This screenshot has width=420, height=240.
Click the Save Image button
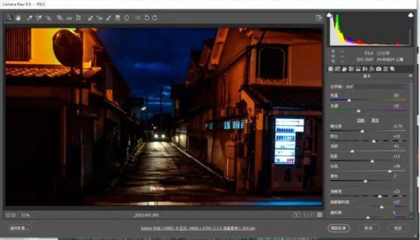tap(19, 228)
